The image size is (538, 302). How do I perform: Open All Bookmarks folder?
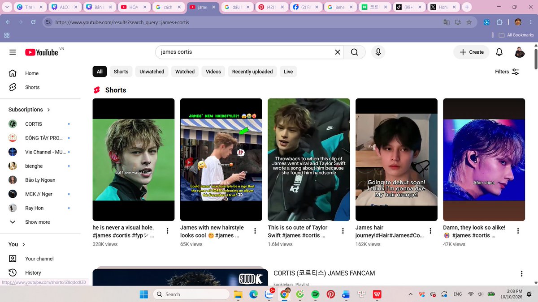point(516,35)
